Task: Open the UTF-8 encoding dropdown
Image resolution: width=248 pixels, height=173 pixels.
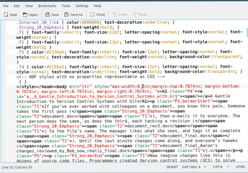Action: [221, 167]
